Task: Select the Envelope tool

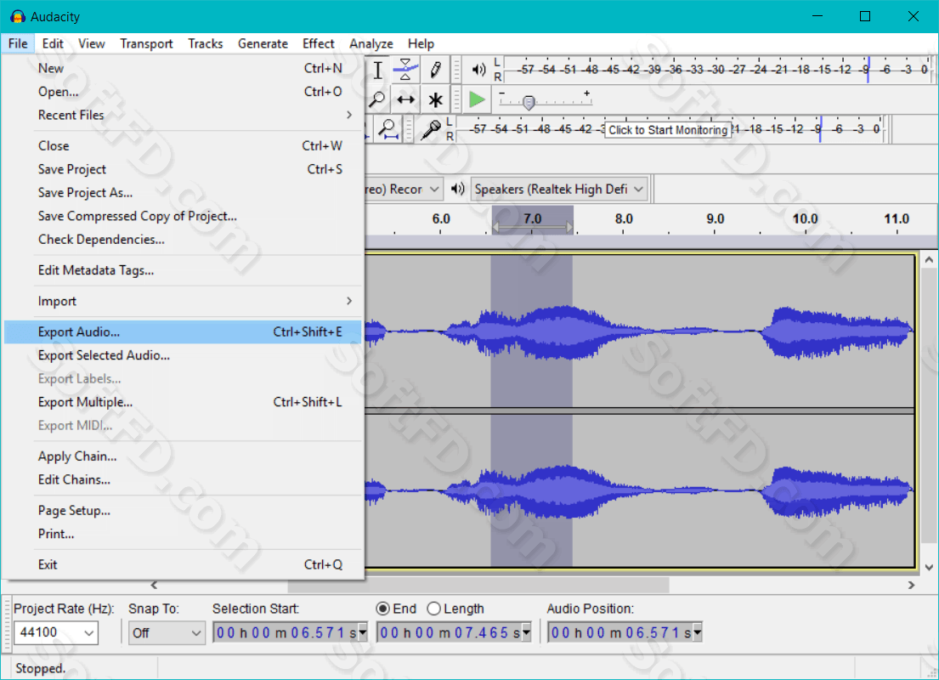Action: tap(405, 70)
